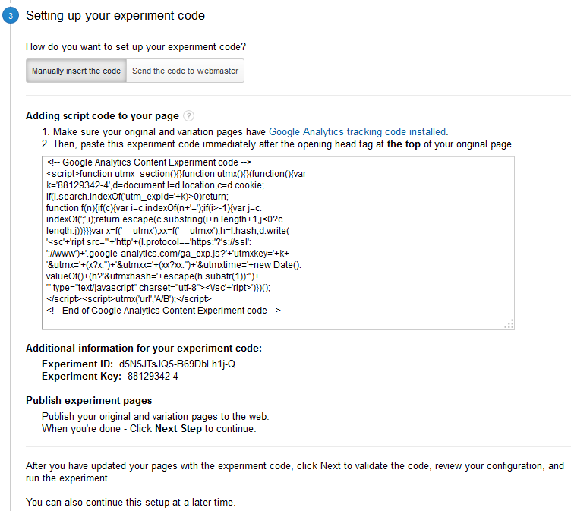The height and width of the screenshot is (511, 571).
Task: Click the Additional information for your experiment code heading
Action: [x=144, y=349]
